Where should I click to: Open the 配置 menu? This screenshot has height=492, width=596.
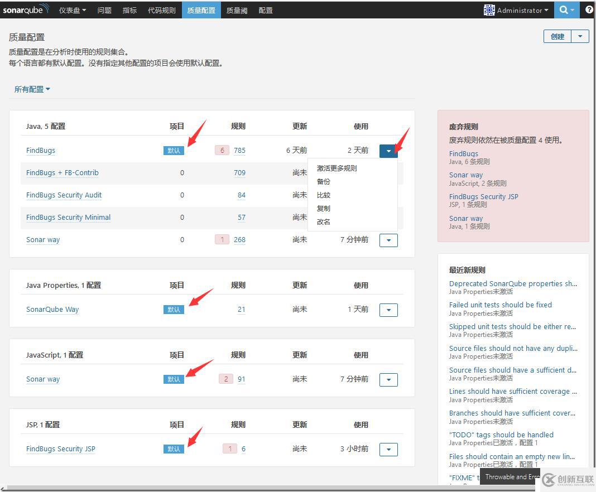click(x=266, y=10)
